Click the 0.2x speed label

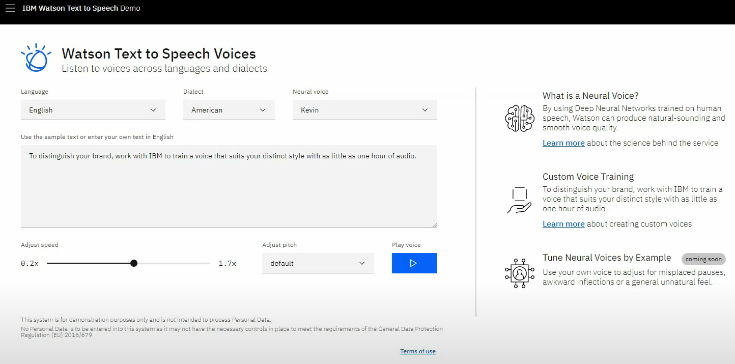tap(30, 263)
